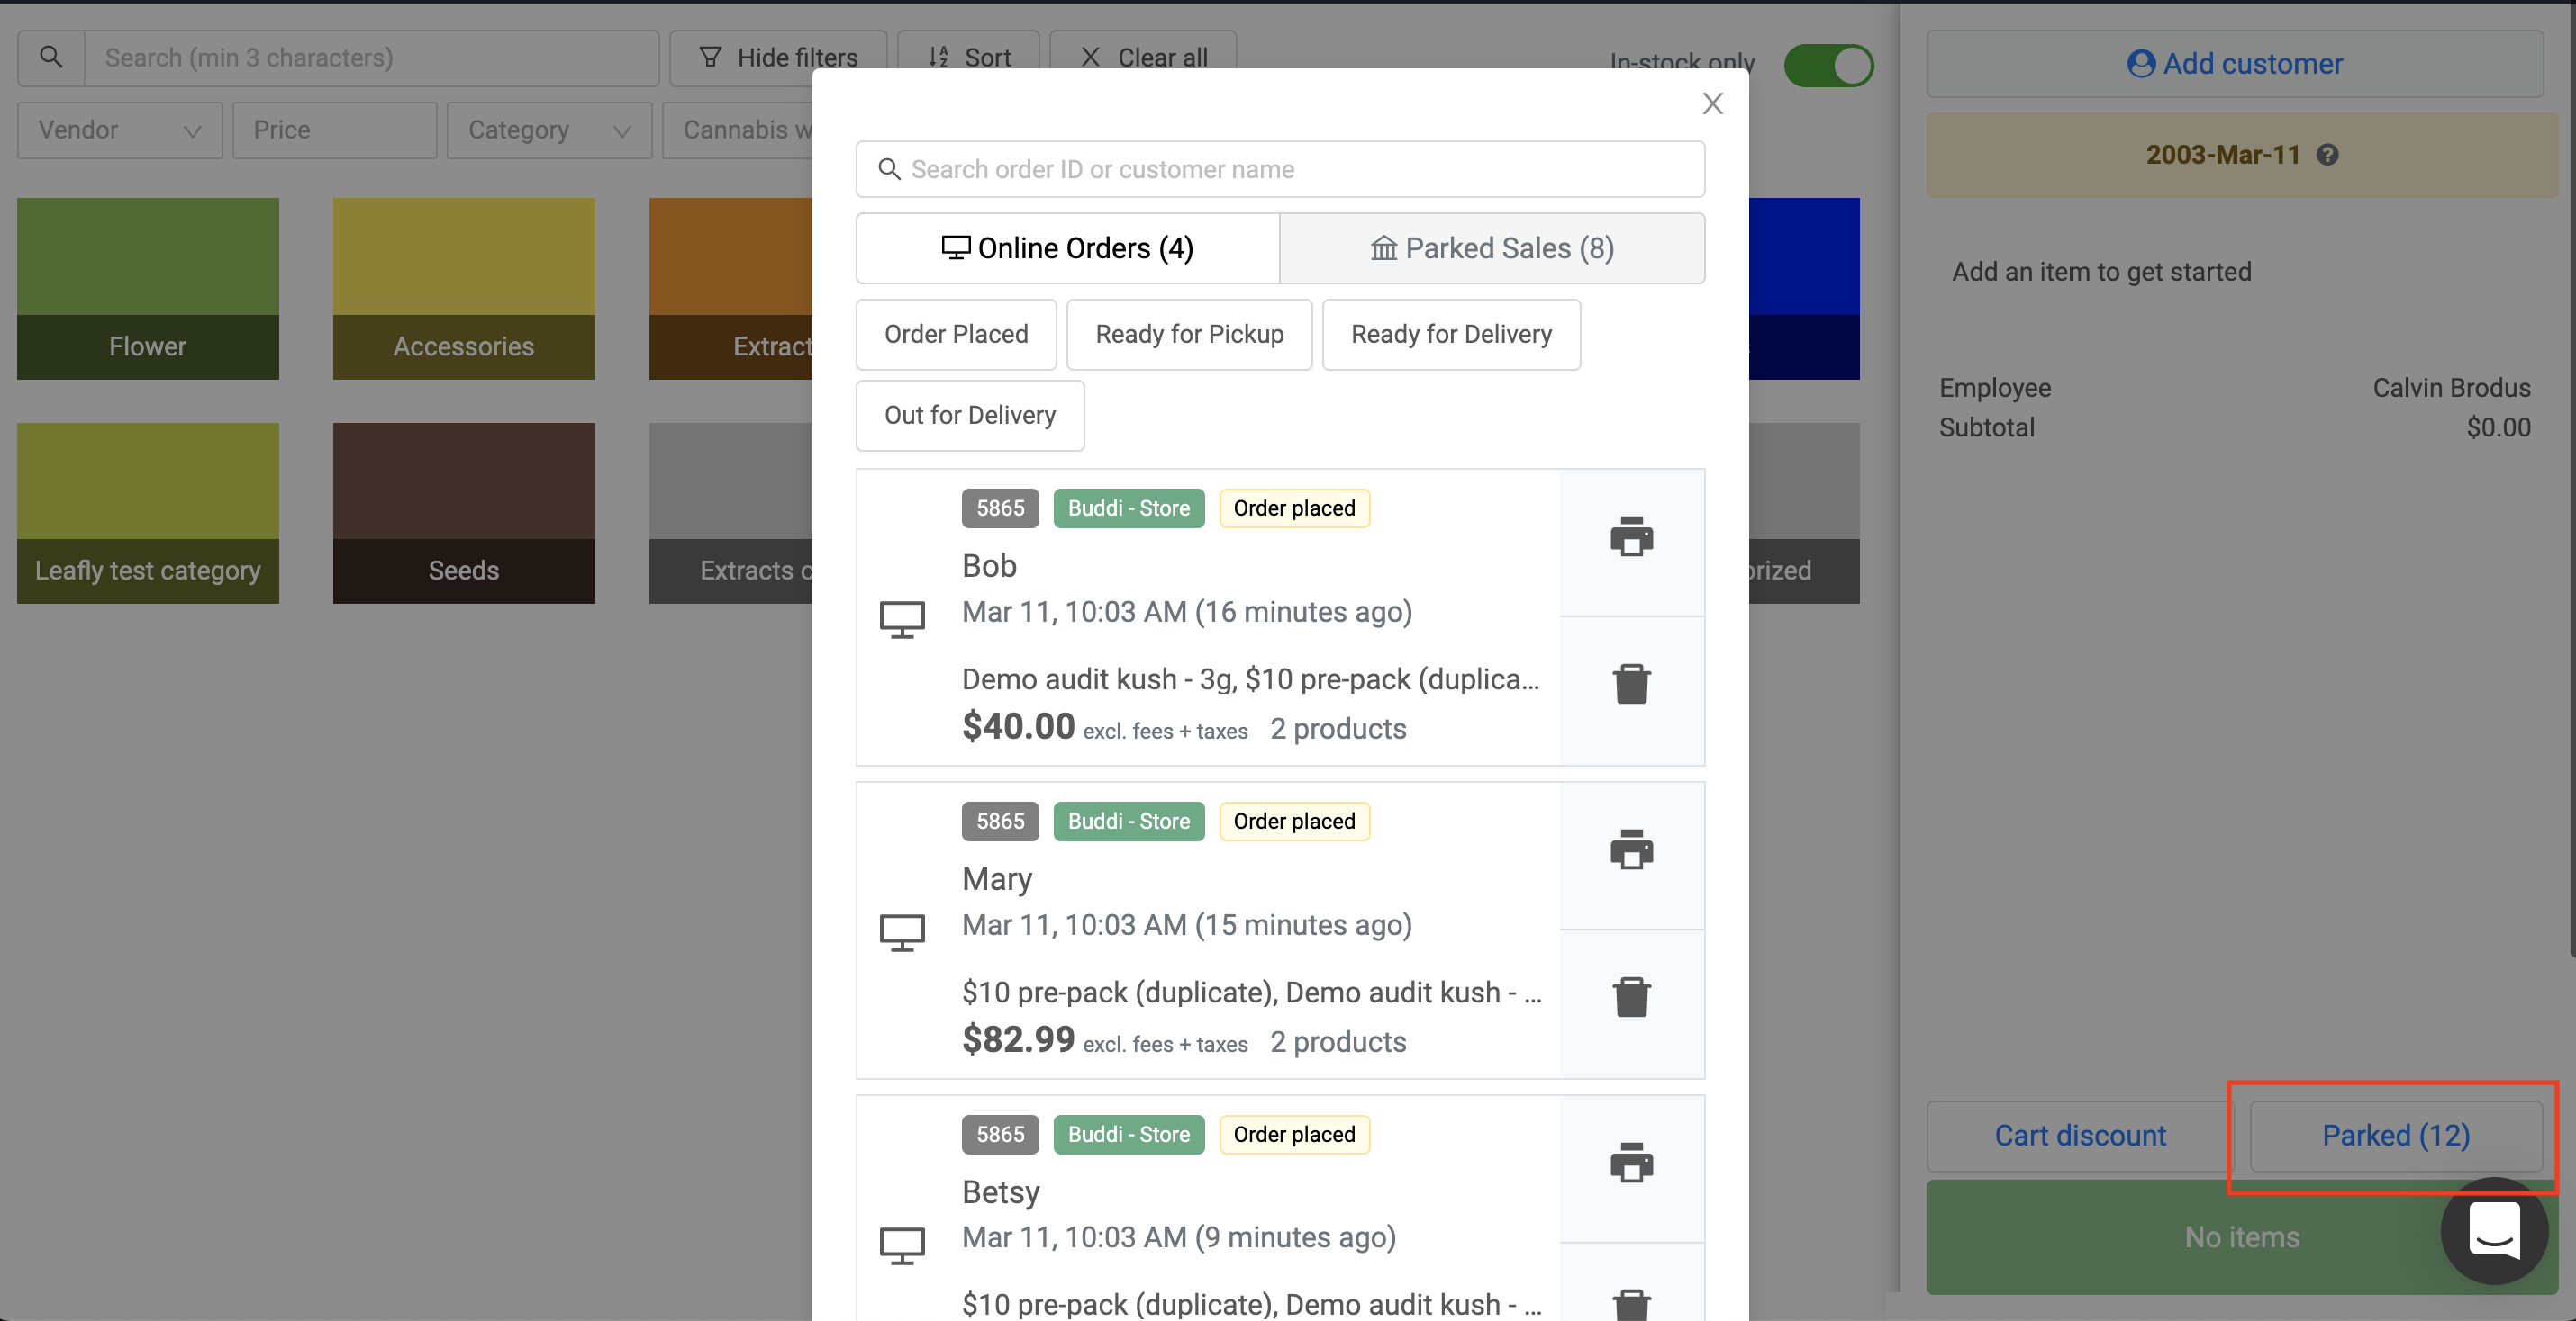Viewport: 2576px width, 1321px height.
Task: Click the Add customer button
Action: click(2234, 64)
